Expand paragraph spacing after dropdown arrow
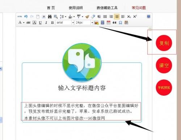The image size is (181, 140). pyautogui.click(x=83, y=17)
